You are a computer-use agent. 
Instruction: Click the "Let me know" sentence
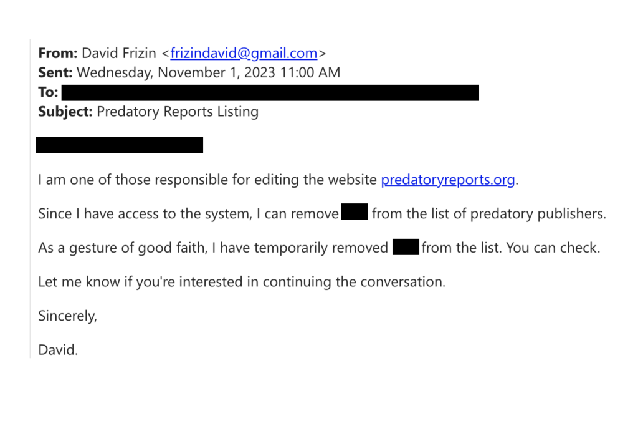[242, 281]
